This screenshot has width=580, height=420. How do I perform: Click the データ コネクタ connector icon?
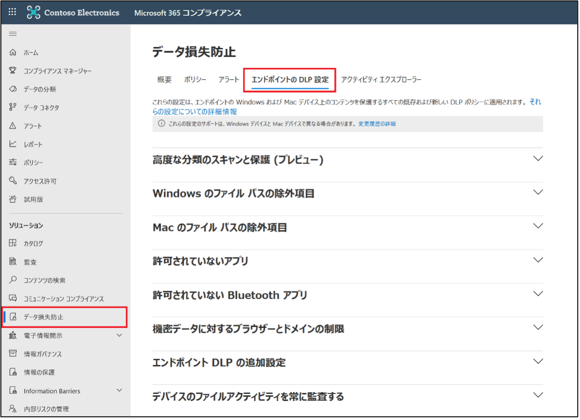pyautogui.click(x=13, y=108)
